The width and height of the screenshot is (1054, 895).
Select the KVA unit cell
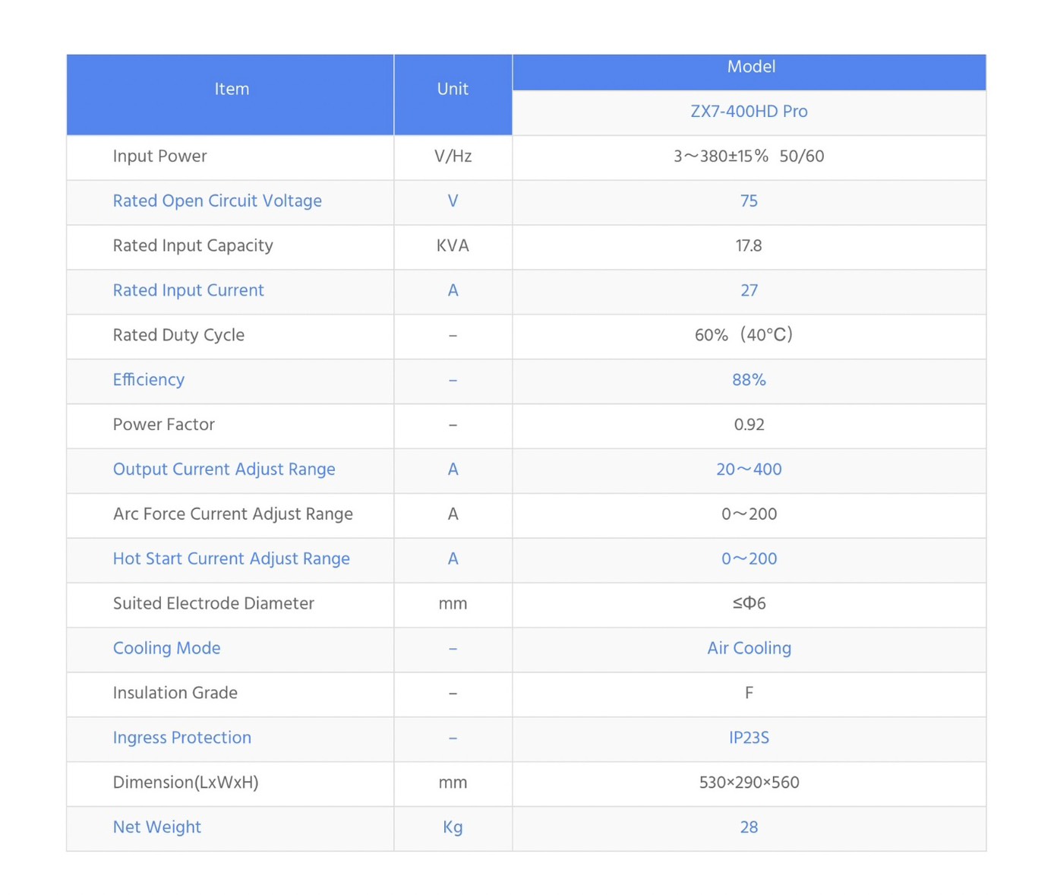pos(453,246)
